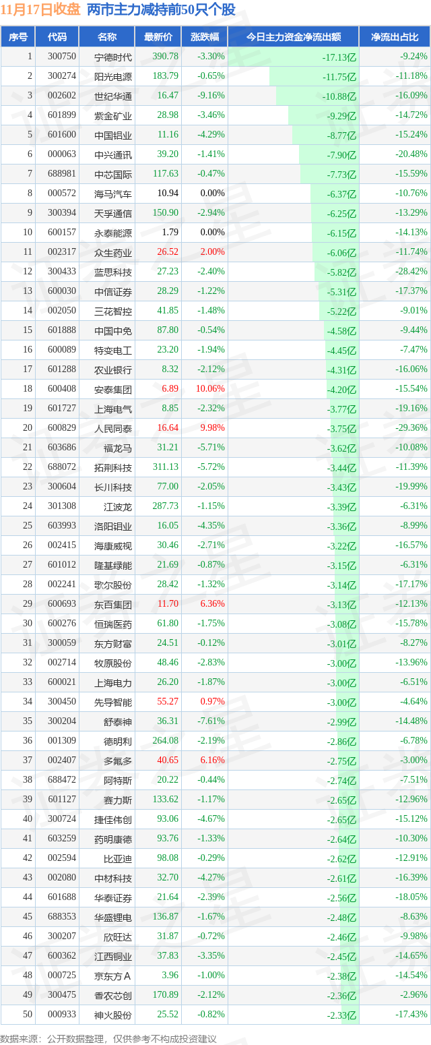Screen dimensions: 431x1045
Task: Select stock code 301308
Action: (62, 506)
